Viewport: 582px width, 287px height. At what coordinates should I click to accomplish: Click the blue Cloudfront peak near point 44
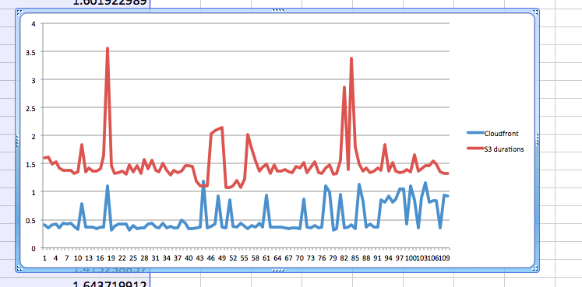[203, 182]
